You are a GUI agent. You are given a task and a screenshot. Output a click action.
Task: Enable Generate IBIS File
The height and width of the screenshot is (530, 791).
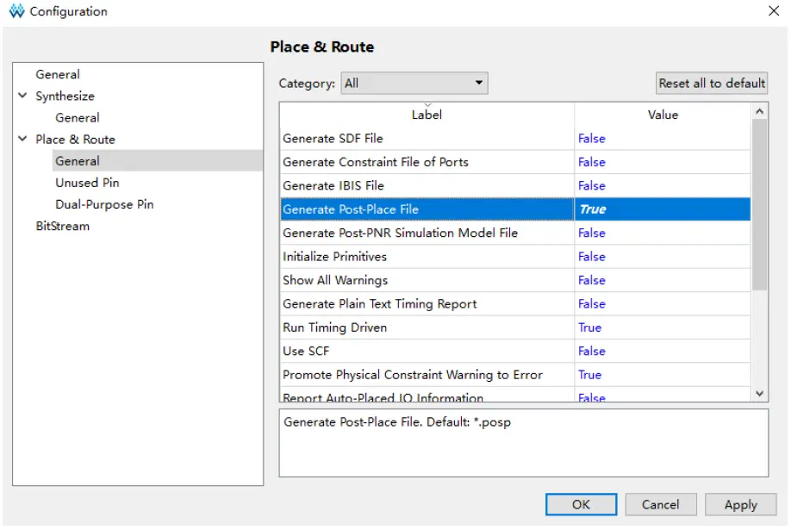pos(591,185)
